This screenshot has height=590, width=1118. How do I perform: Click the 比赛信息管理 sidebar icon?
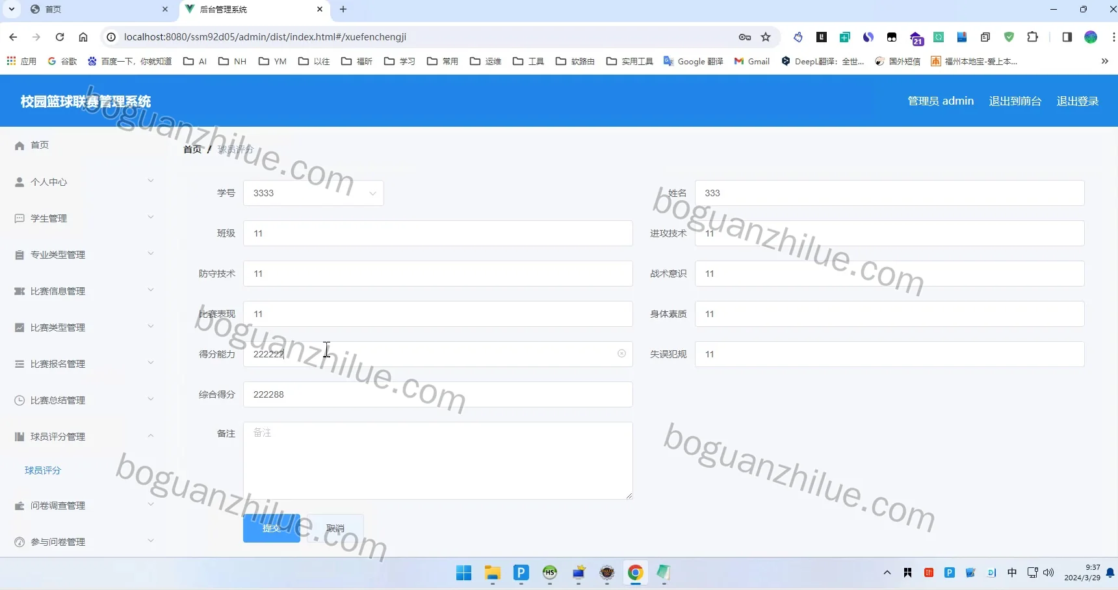tap(19, 292)
